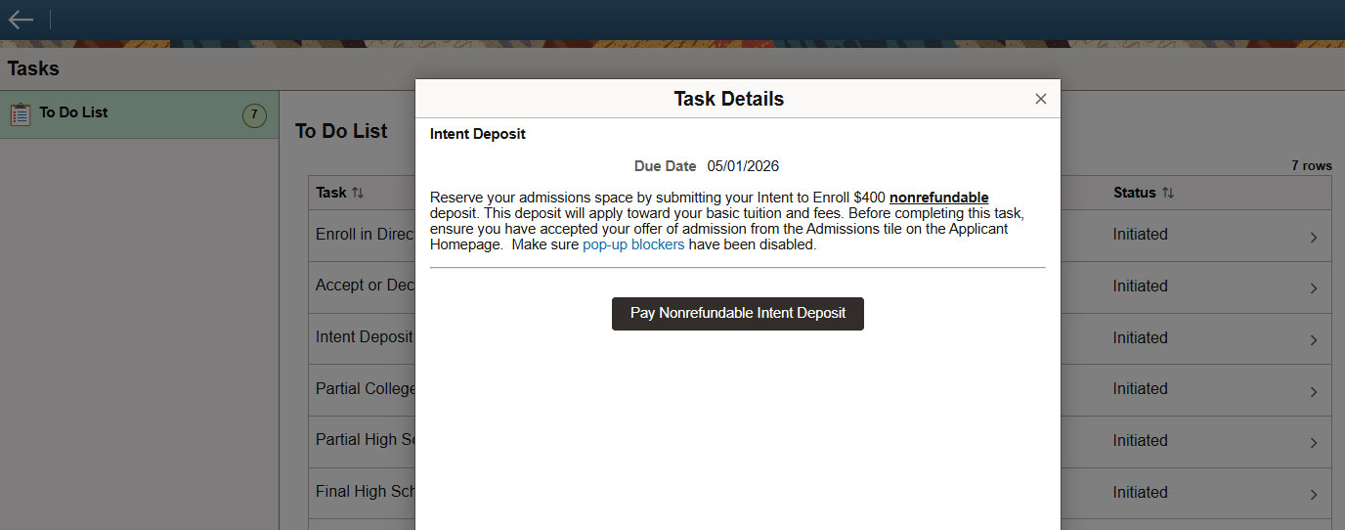Open chevron on Intent Deposit row
The image size is (1345, 530).
[x=1313, y=340]
